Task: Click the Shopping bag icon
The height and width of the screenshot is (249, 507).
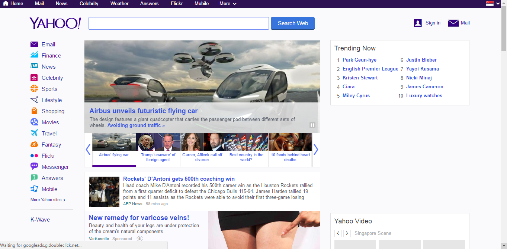Action: click(x=34, y=111)
